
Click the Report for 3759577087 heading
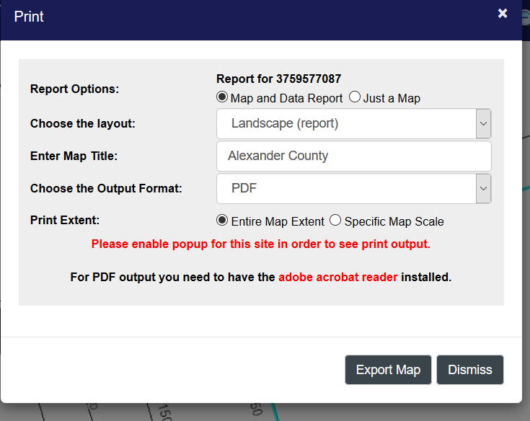(x=278, y=79)
